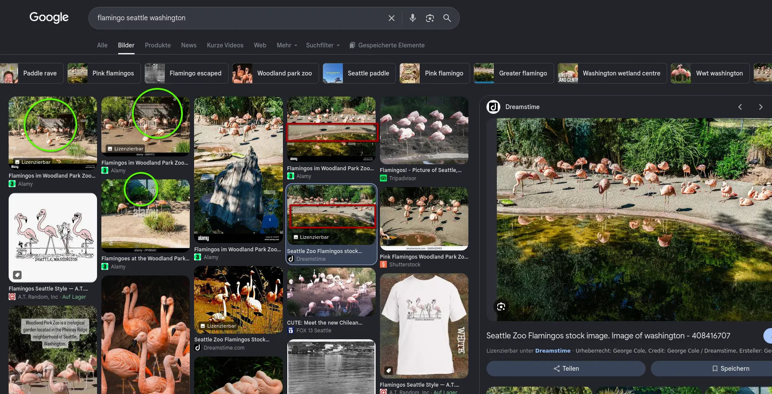
Task: Choose the Flamingo escaped chip
Action: [x=186, y=73]
